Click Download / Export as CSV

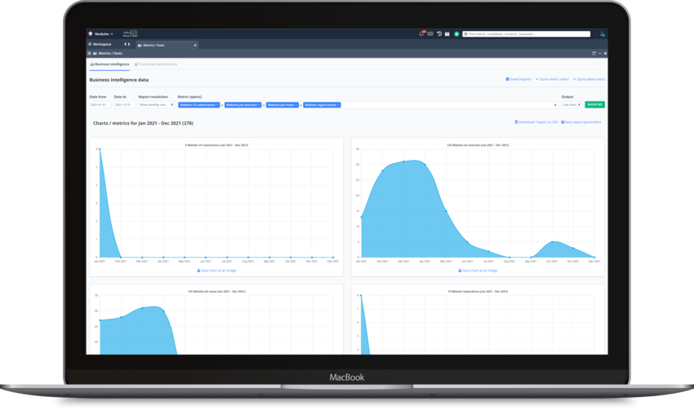tap(536, 122)
